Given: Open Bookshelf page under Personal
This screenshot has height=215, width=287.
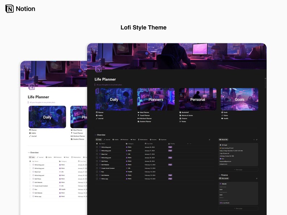Looking at the screenshot, I should pyautogui.click(x=184, y=112).
